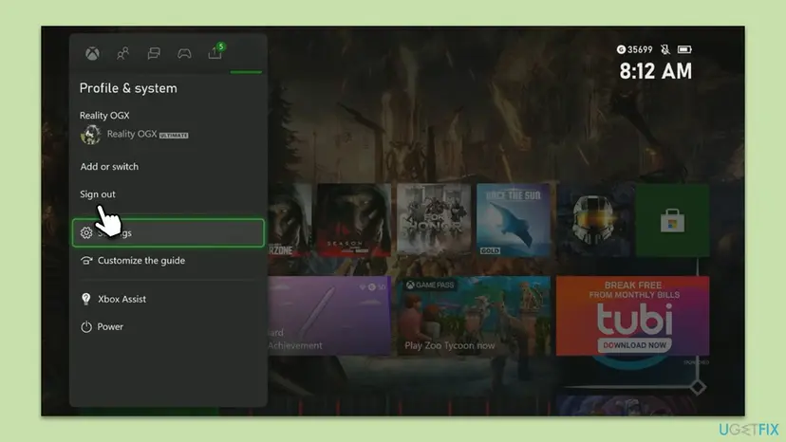786x442 pixels.
Task: Click the Customize the guide icon
Action: tap(86, 261)
